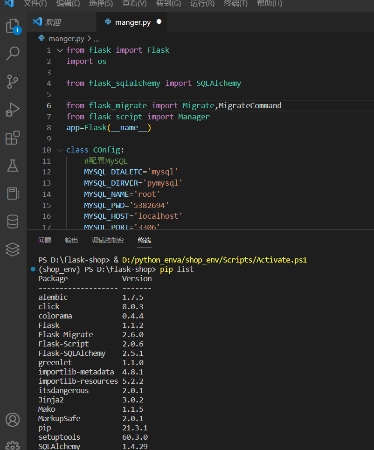
Task: Click the alembic package row in terminal
Action: click(x=91, y=298)
